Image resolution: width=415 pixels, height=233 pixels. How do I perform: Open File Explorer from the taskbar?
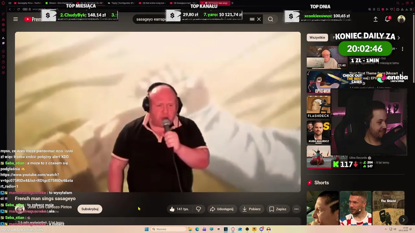(190, 229)
